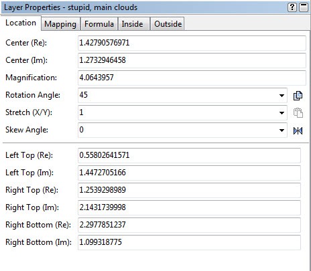
Task: Click the 'Magnification:' label
Action: 31,78
